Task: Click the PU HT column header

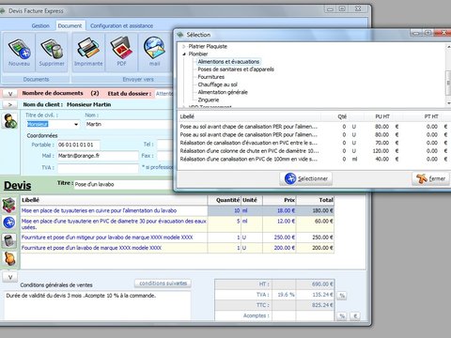Action: click(x=382, y=116)
